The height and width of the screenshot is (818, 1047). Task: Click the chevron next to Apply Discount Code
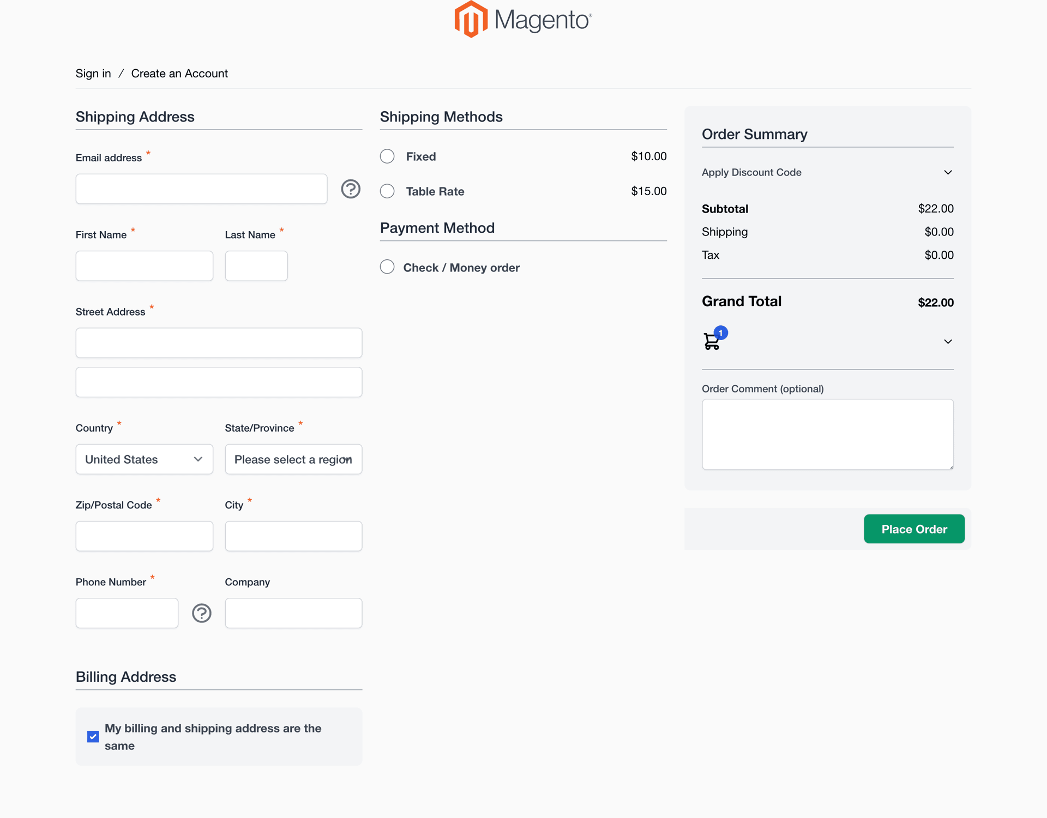[947, 172]
